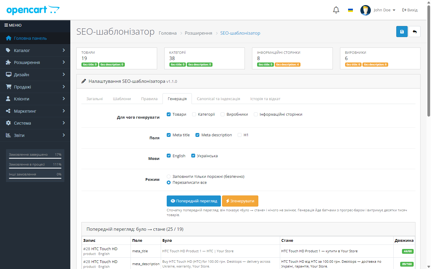This screenshot has height=269, width=431.
Task: Expand the Система menu chevron
Action: coord(64,123)
